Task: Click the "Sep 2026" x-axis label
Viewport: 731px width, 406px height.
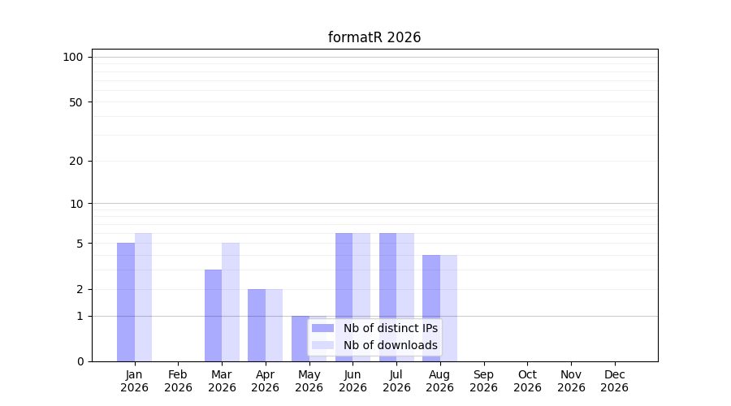Action: coord(484,381)
